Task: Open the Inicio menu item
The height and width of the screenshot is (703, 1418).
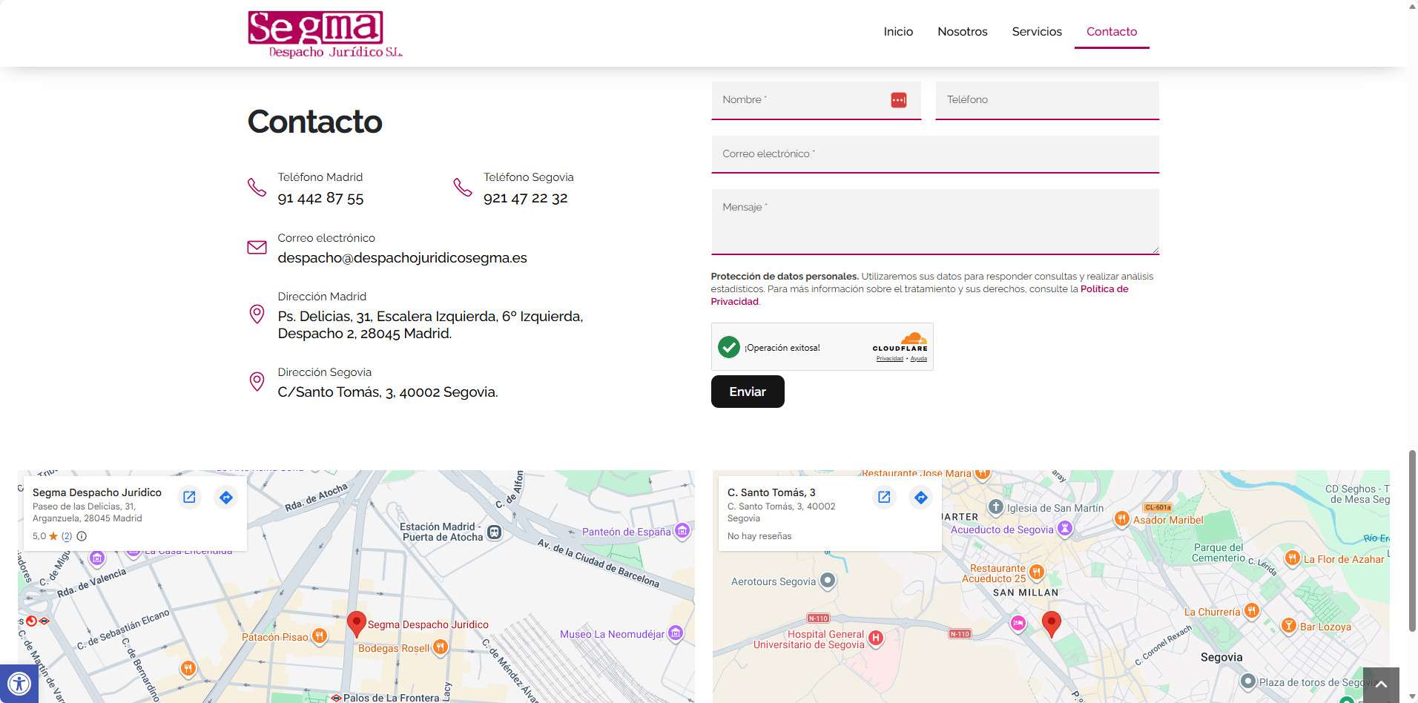Action: [x=898, y=31]
